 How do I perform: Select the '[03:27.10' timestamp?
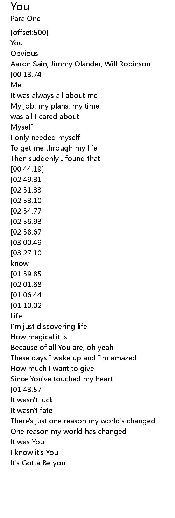[x=26, y=253]
